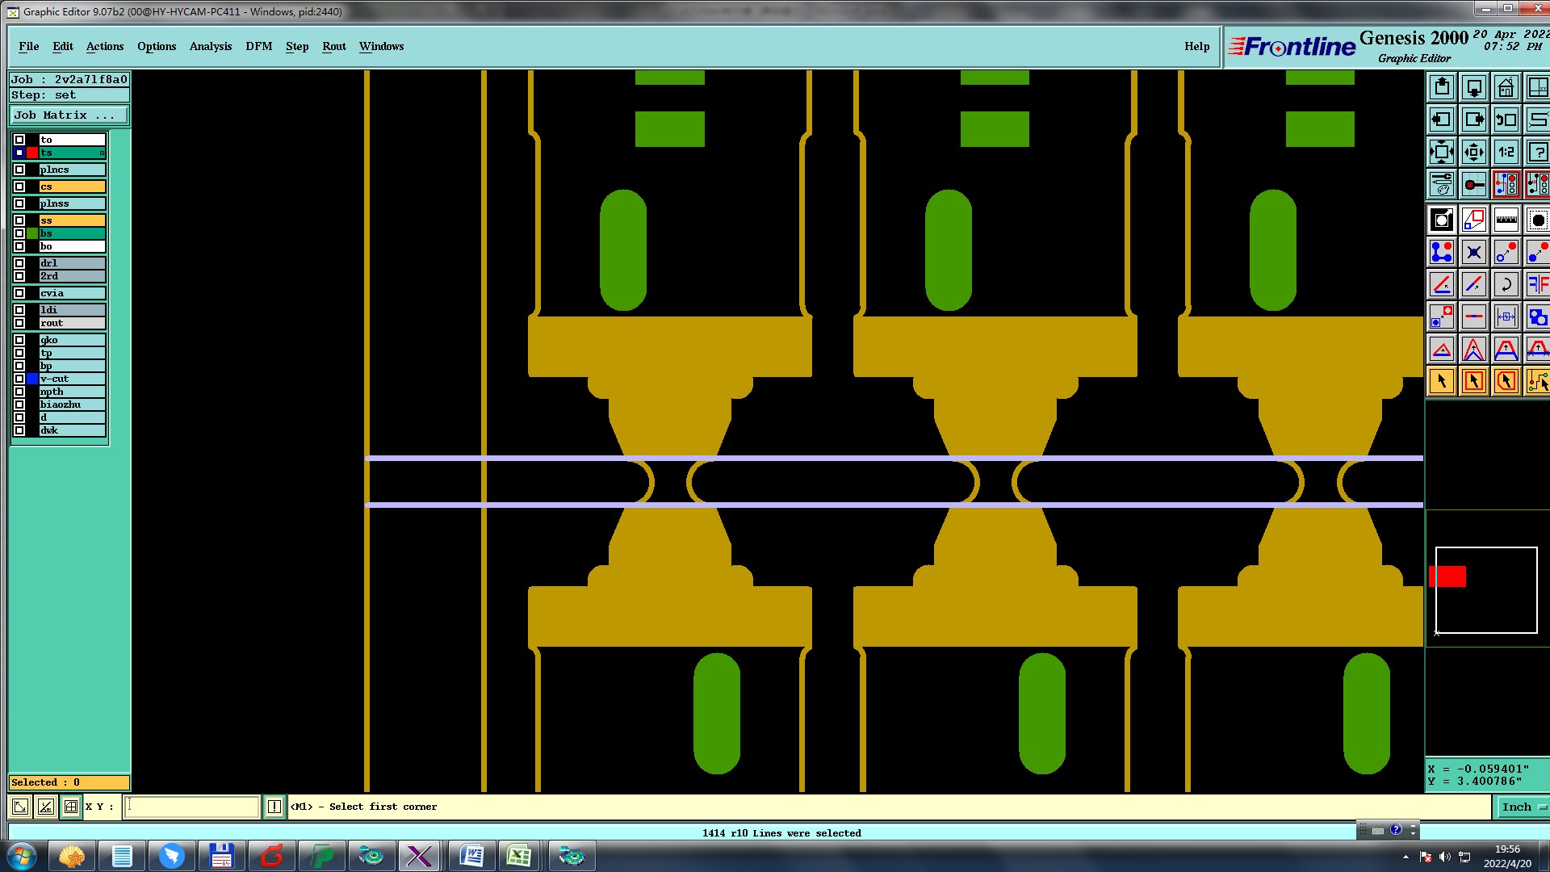Select the ruler measure tool
The width and height of the screenshot is (1550, 872).
(1506, 220)
